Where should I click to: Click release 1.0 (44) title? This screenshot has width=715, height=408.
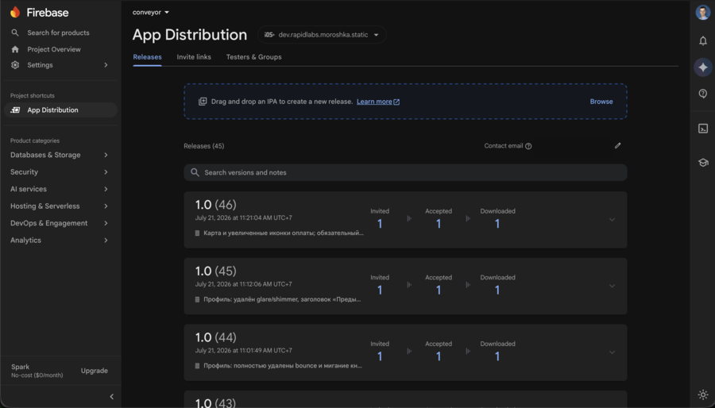pyautogui.click(x=215, y=337)
